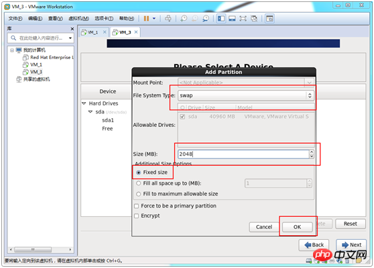The height and width of the screenshot is (268, 374).
Task: Proceed with the Next button
Action: tap(351, 244)
